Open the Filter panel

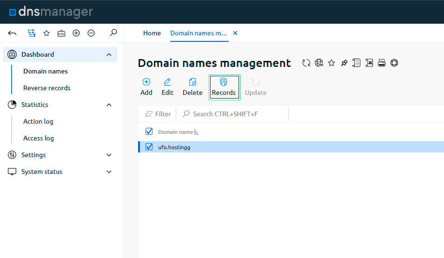(x=158, y=114)
